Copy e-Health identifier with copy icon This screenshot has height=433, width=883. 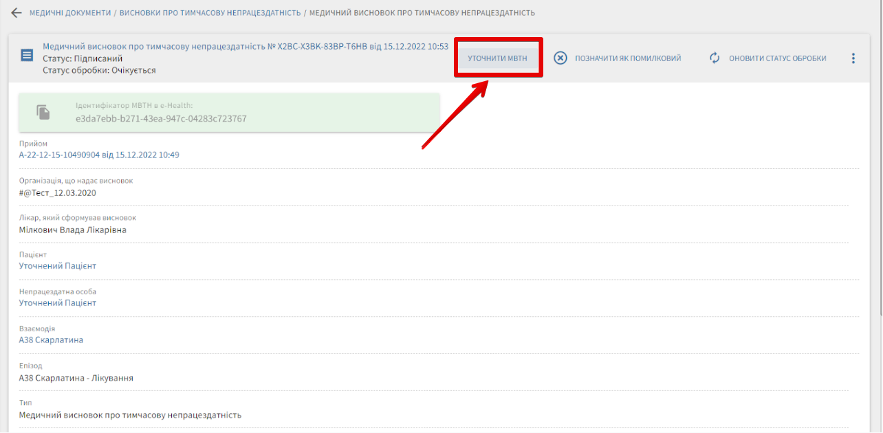pyautogui.click(x=43, y=113)
